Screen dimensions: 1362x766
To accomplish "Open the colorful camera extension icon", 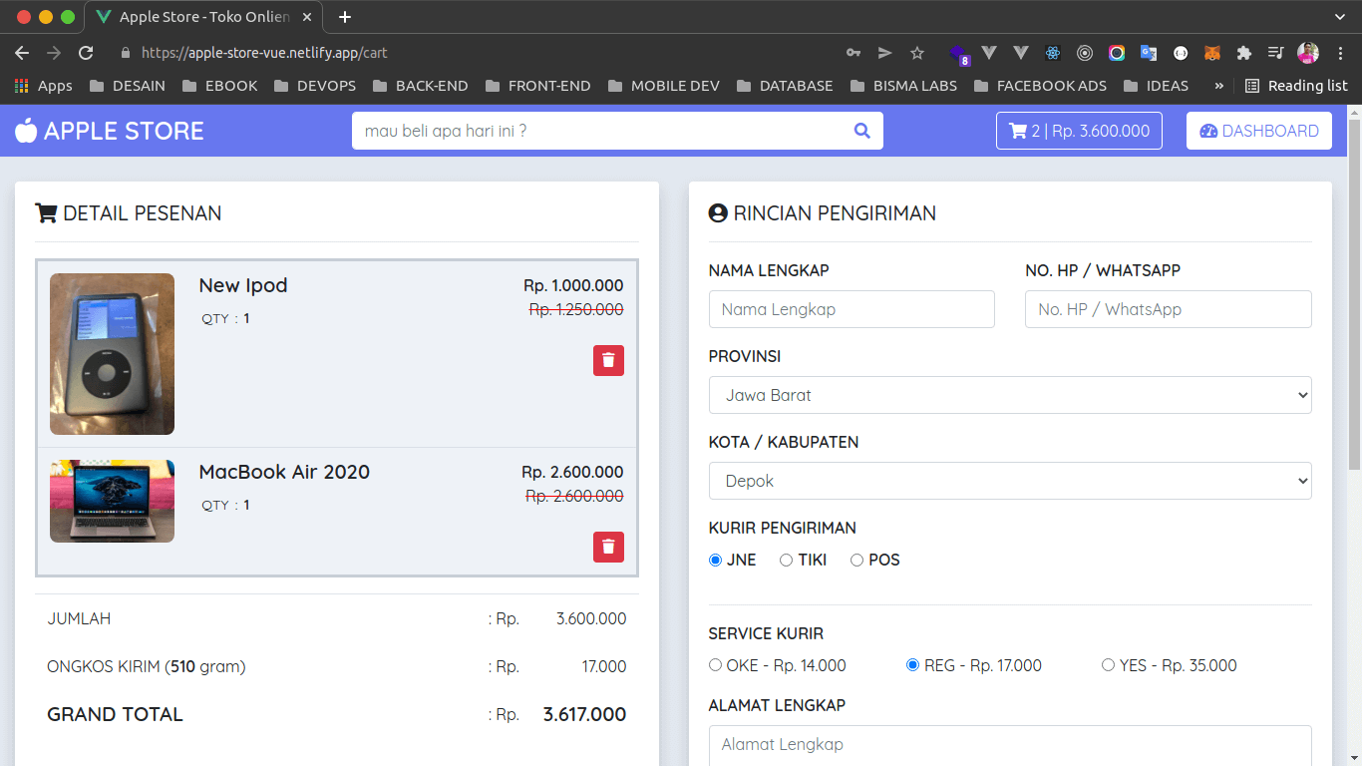I will point(1117,53).
